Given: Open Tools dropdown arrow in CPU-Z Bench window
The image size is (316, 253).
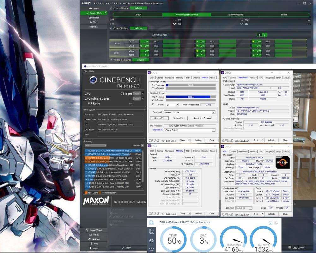Looking at the screenshot, I should pos(189,140).
